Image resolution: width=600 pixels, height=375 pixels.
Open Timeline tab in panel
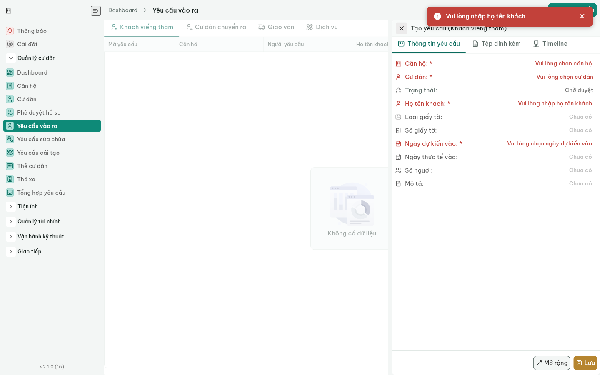[550, 44]
